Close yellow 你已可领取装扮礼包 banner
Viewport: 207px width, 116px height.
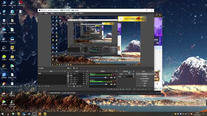pos(145,17)
